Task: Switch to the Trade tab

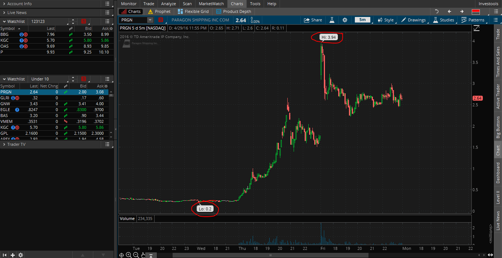Action: click(149, 4)
